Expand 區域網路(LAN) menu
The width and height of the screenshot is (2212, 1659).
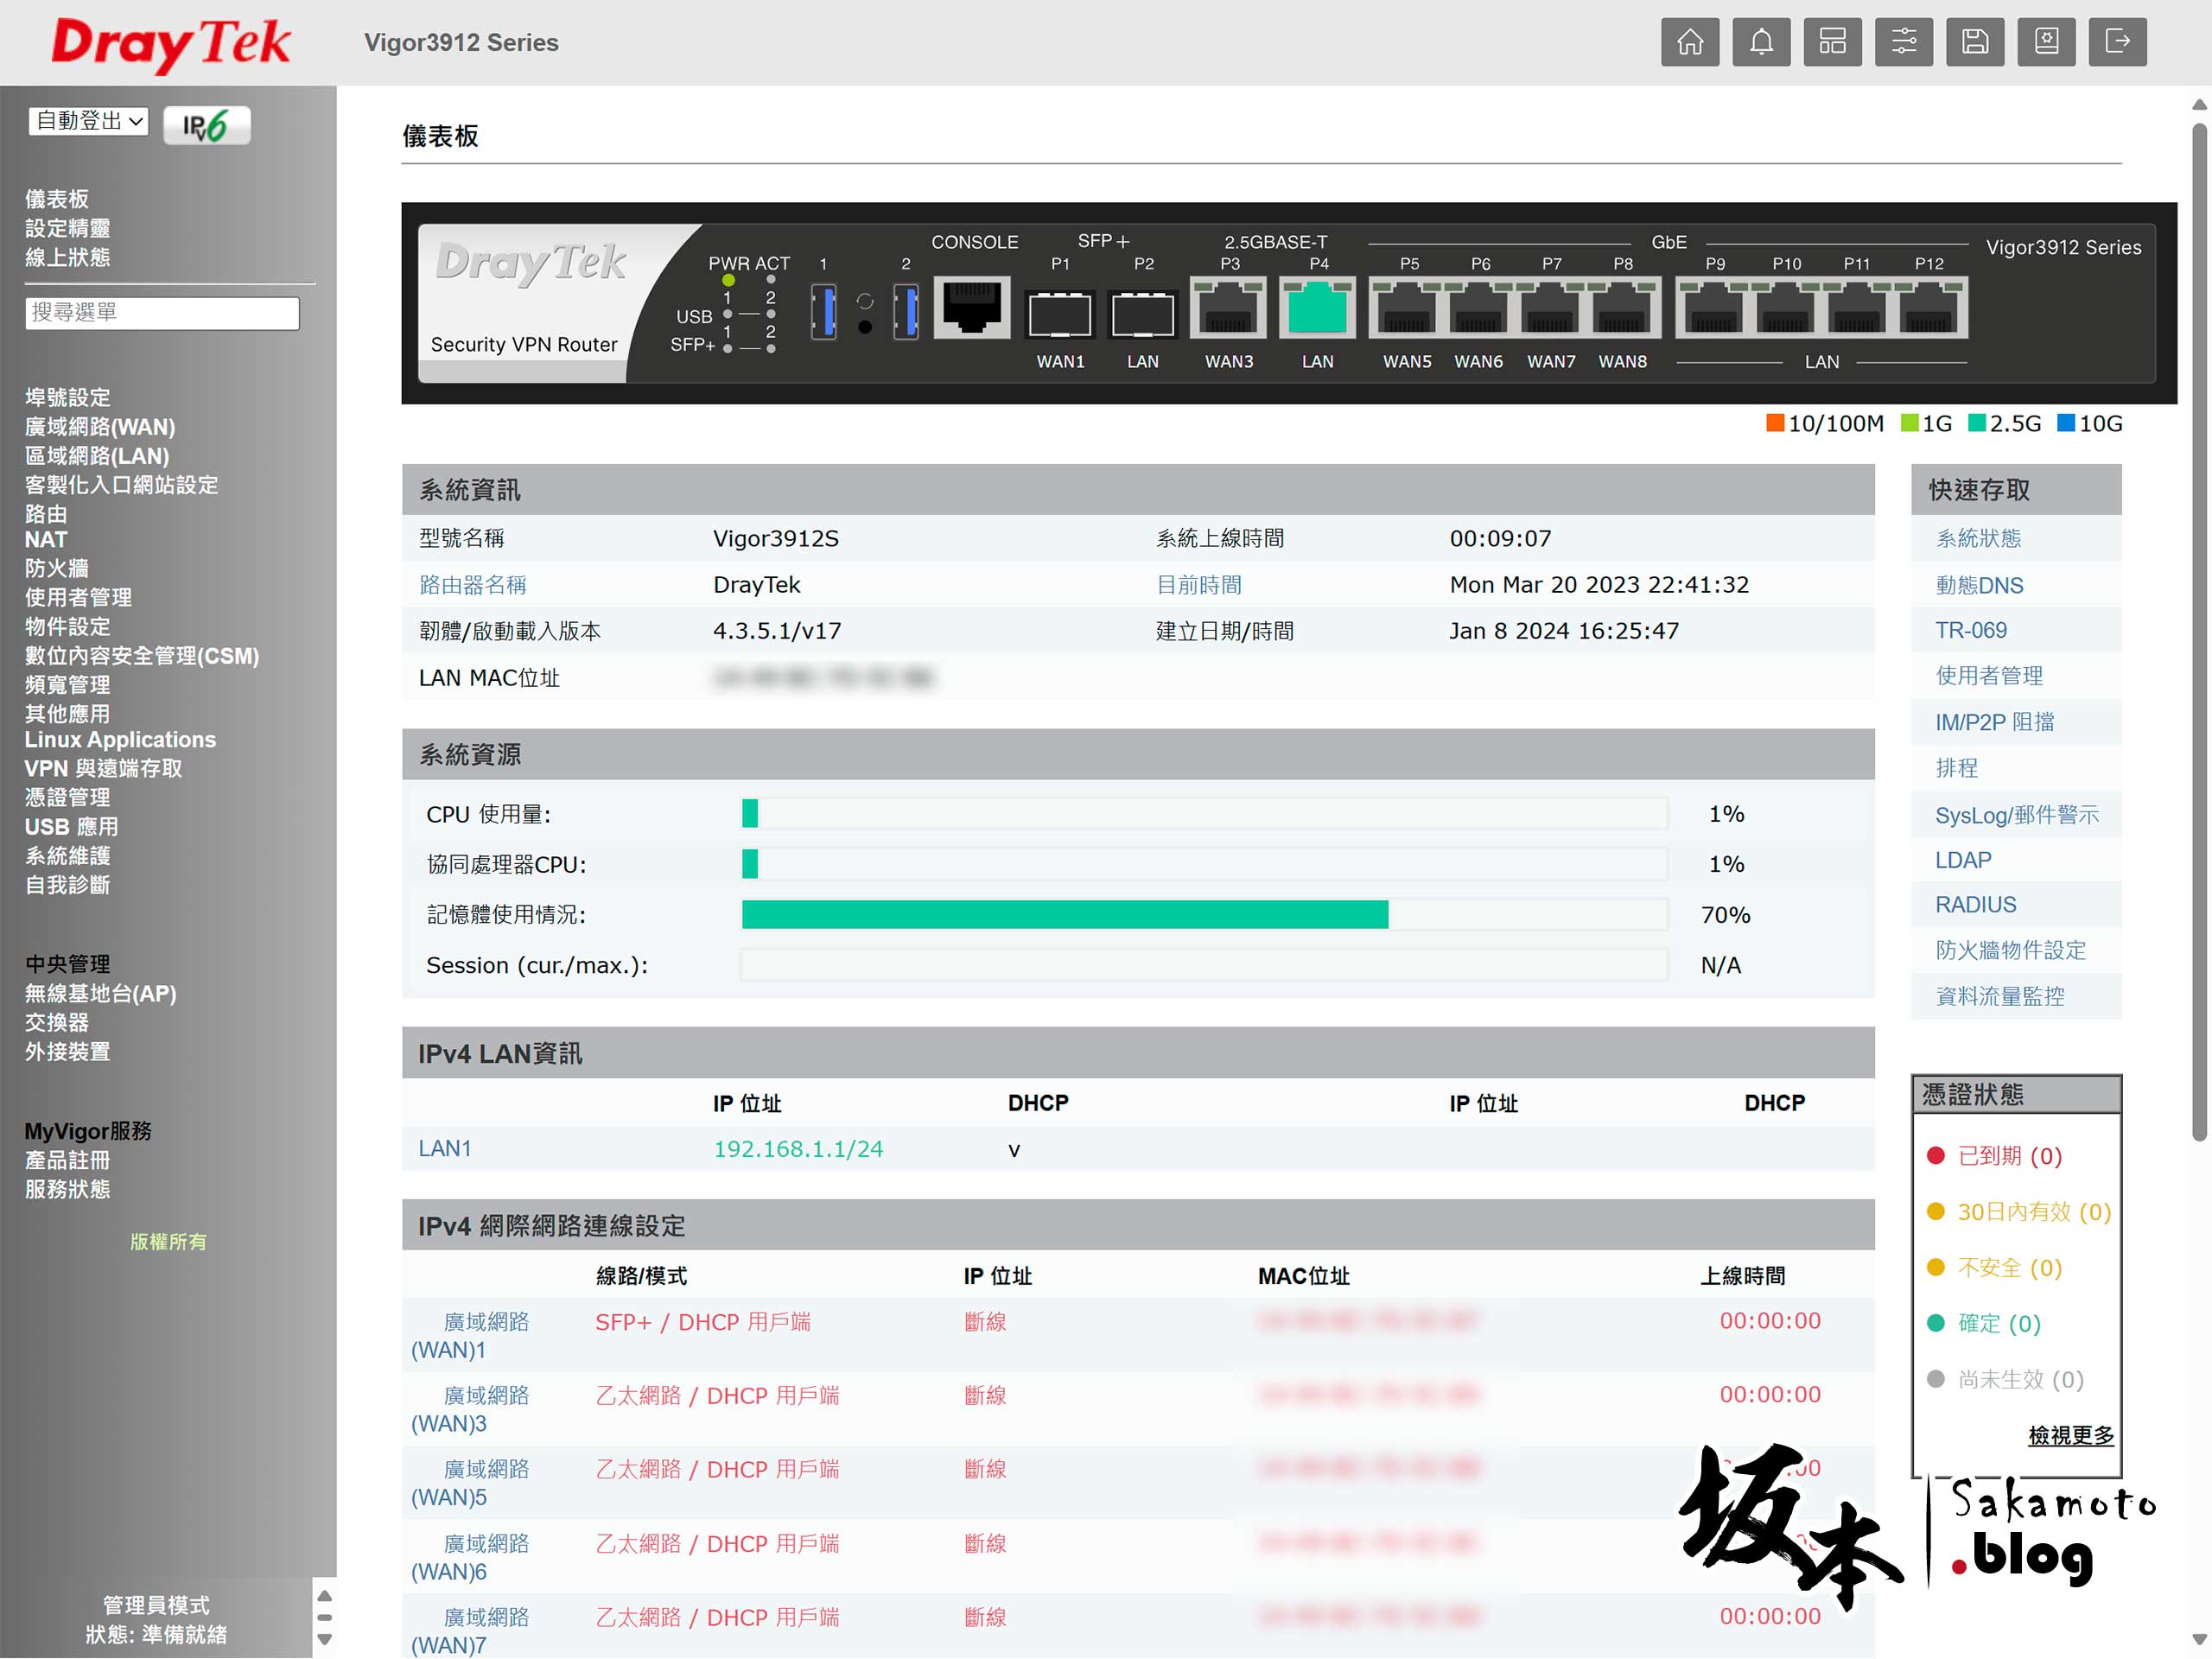point(97,456)
